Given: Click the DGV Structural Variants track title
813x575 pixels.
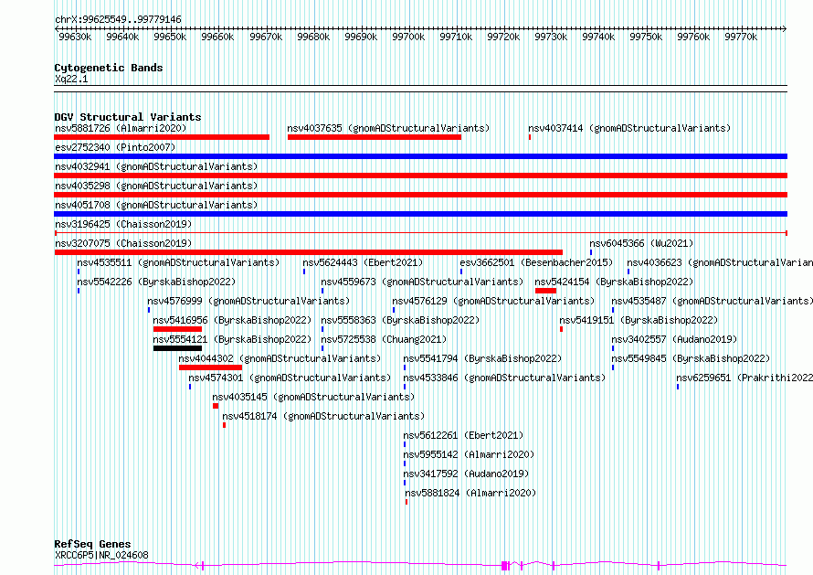Looking at the screenshot, I should (128, 117).
